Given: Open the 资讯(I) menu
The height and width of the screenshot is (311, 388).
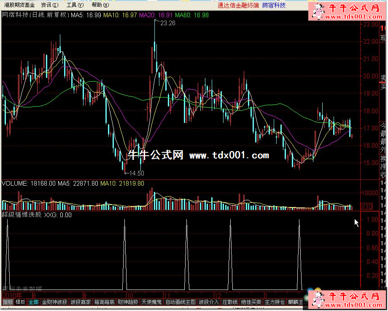Looking at the screenshot, I should [x=50, y=5].
